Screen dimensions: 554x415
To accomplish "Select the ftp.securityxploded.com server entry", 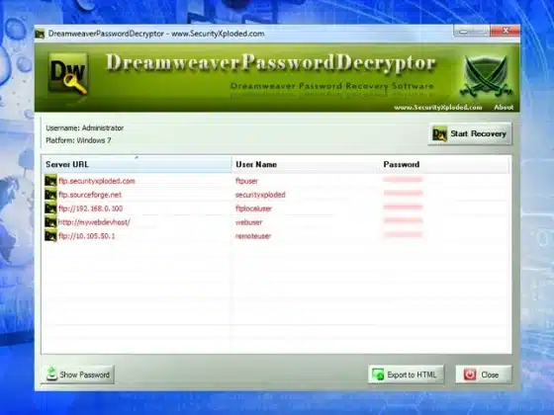I will pos(97,181).
